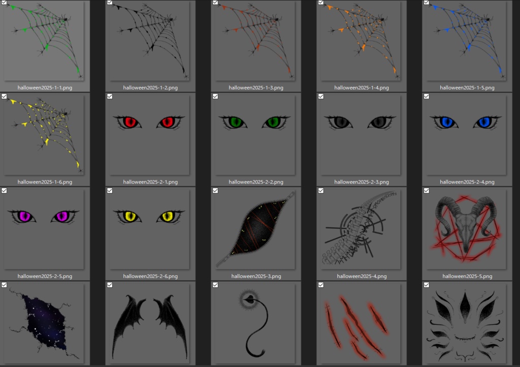
Task: Select the black spider web thumbnail
Action: coord(149,41)
